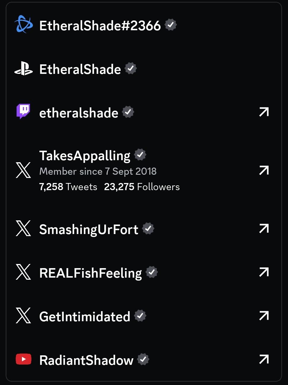Click the Member since 7 Sept 2018 text
288x385 pixels.
98,171
